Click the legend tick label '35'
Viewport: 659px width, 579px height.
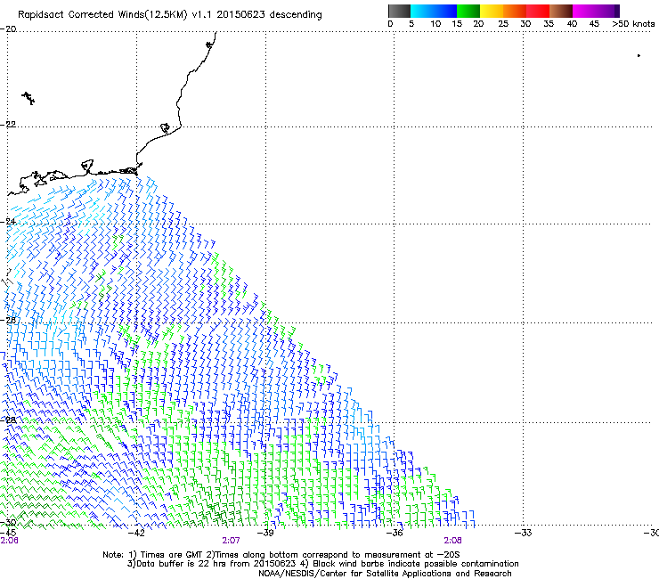(549, 24)
